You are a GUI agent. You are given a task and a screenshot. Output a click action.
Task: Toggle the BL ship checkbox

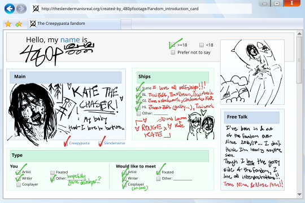139,95
